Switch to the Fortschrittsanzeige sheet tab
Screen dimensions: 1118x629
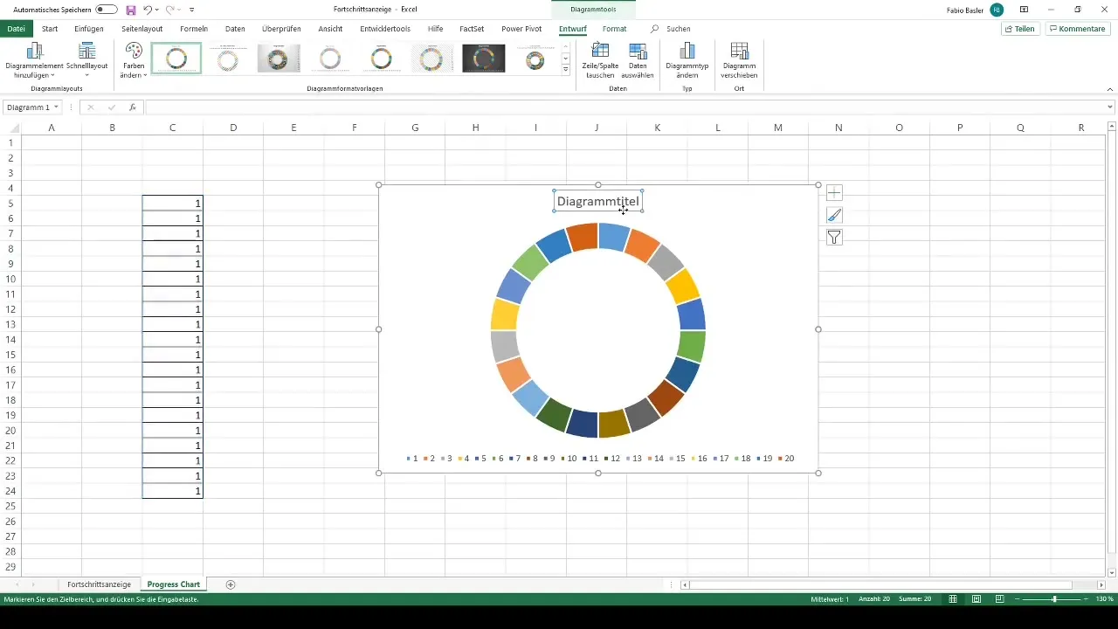[99, 584]
